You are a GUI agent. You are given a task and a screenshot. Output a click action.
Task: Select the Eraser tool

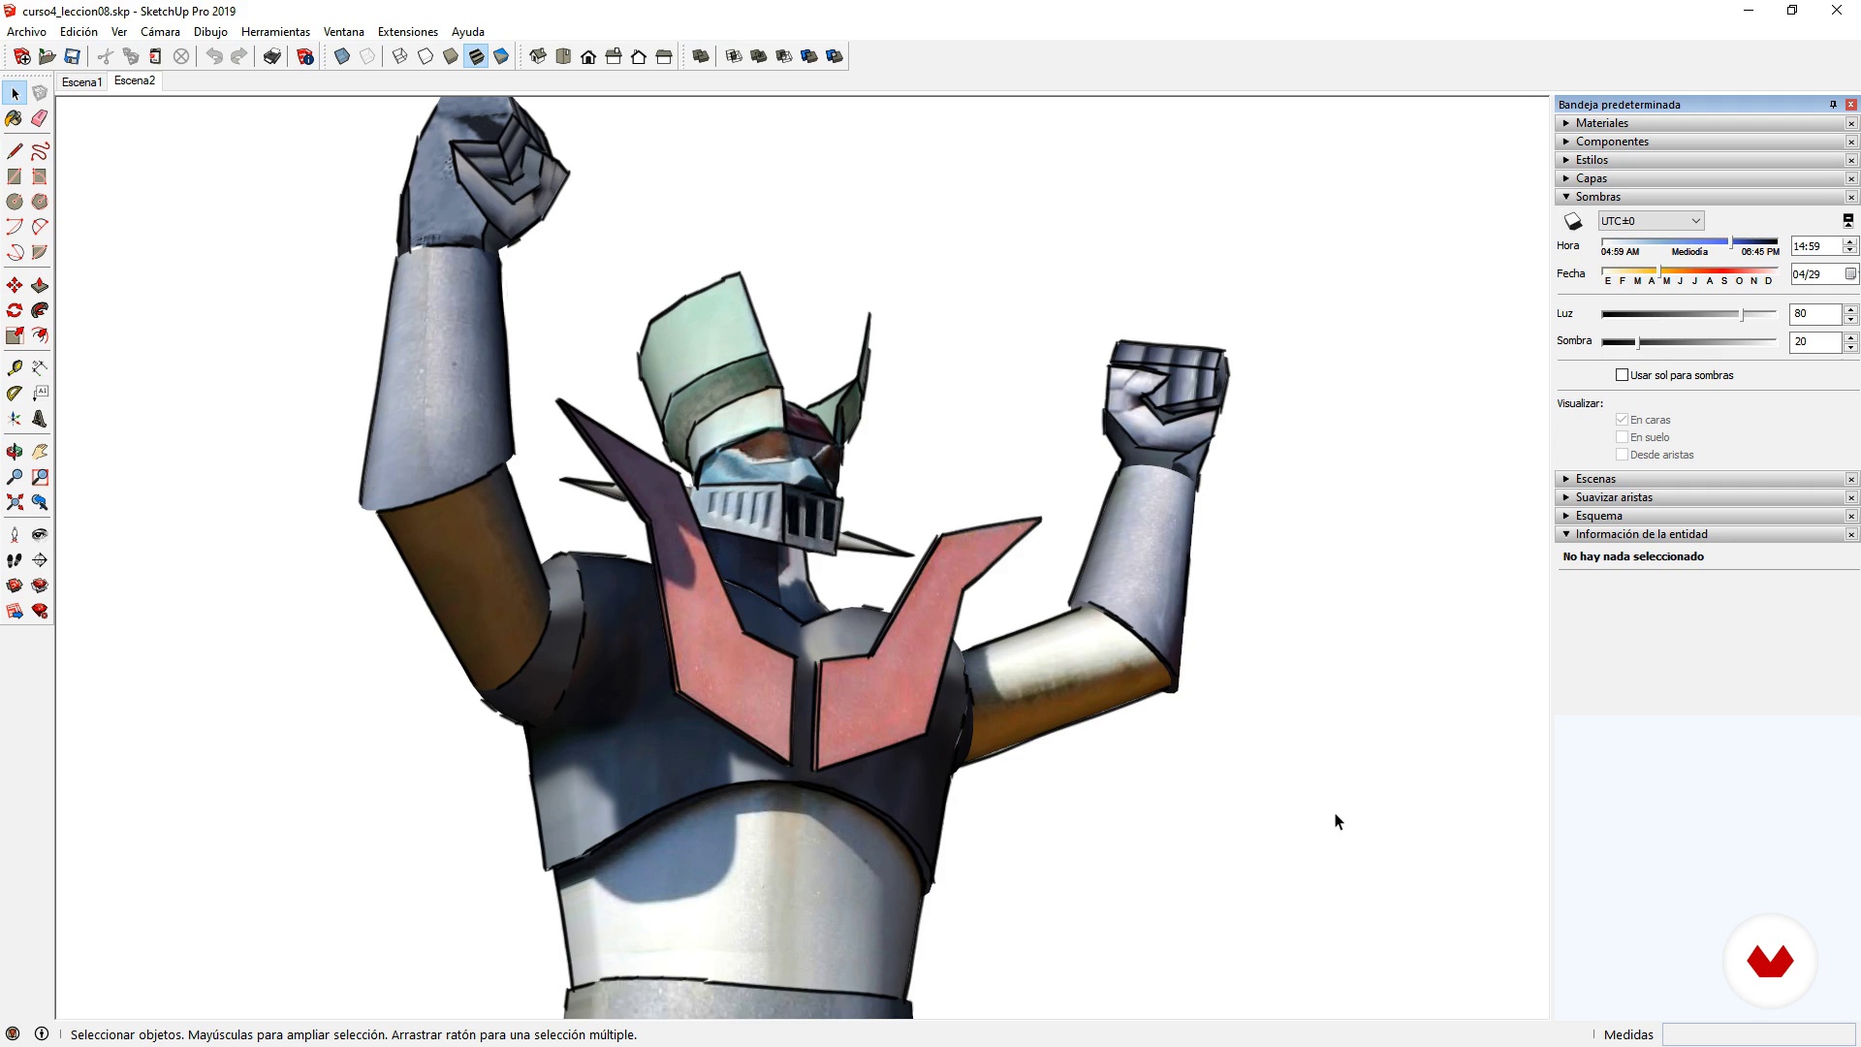(x=40, y=118)
